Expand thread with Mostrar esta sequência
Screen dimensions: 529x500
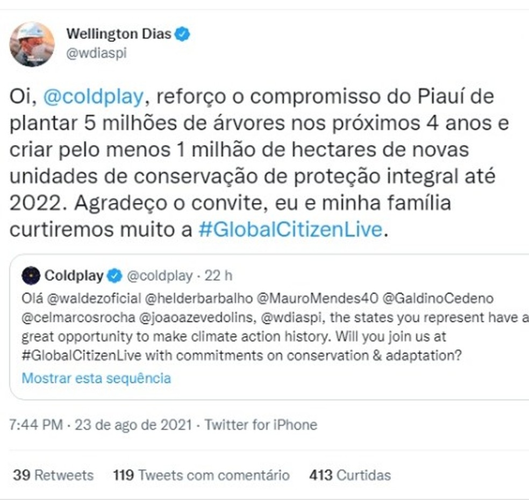pos(96,378)
